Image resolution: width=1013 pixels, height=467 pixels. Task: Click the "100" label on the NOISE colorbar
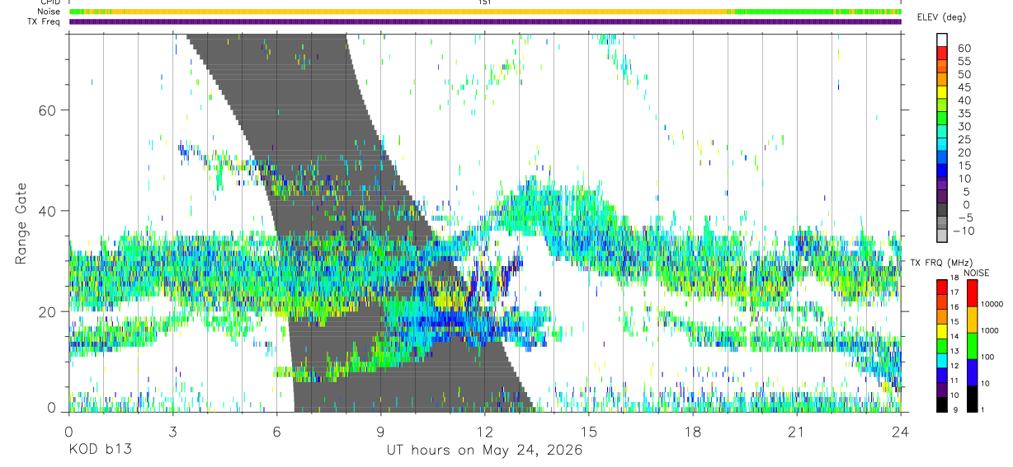pyautogui.click(x=987, y=357)
